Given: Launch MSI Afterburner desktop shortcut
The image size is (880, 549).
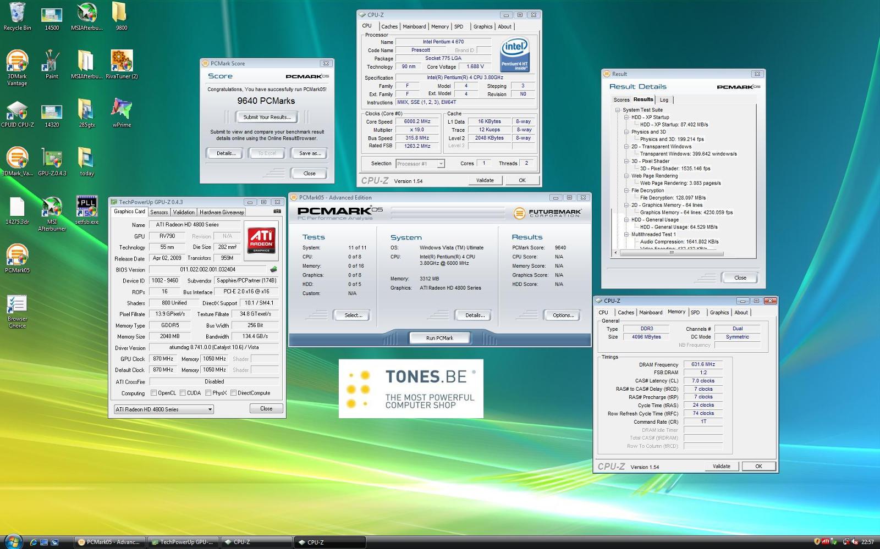Looking at the screenshot, I should click(x=52, y=214).
